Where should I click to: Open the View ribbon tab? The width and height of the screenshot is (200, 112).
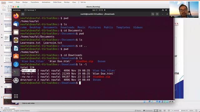coord(74,2)
